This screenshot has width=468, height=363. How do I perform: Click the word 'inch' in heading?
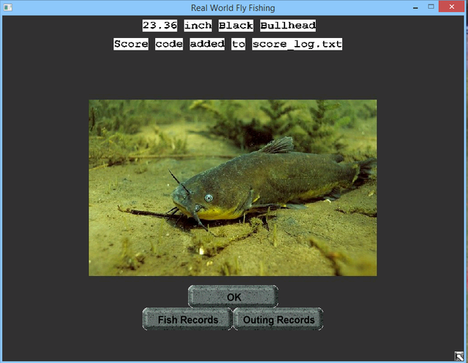click(x=198, y=26)
